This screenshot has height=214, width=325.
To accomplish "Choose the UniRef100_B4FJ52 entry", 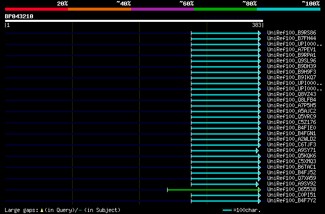I will click(x=291, y=173).
